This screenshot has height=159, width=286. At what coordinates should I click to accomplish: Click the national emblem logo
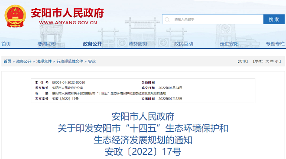15,16
